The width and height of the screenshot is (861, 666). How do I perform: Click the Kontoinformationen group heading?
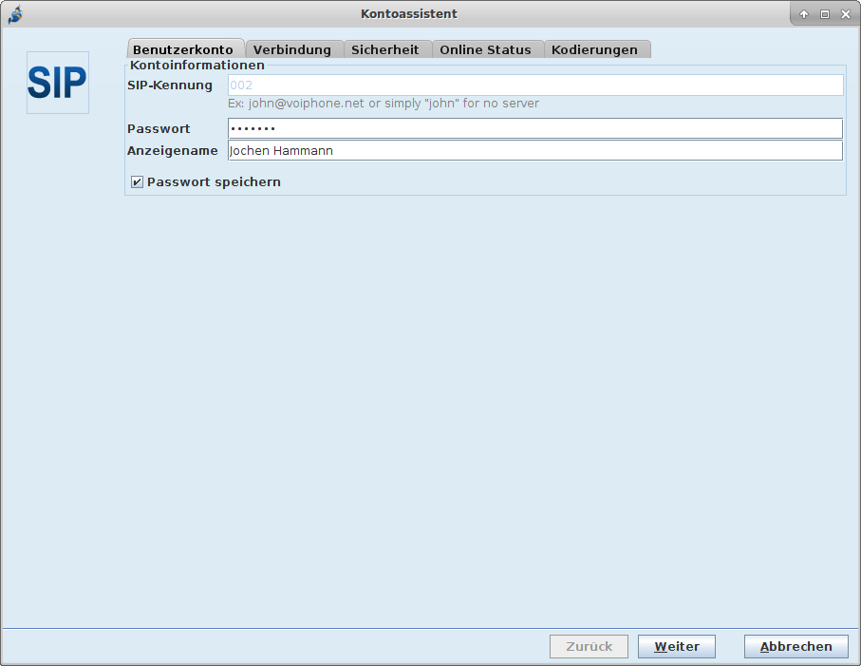197,66
